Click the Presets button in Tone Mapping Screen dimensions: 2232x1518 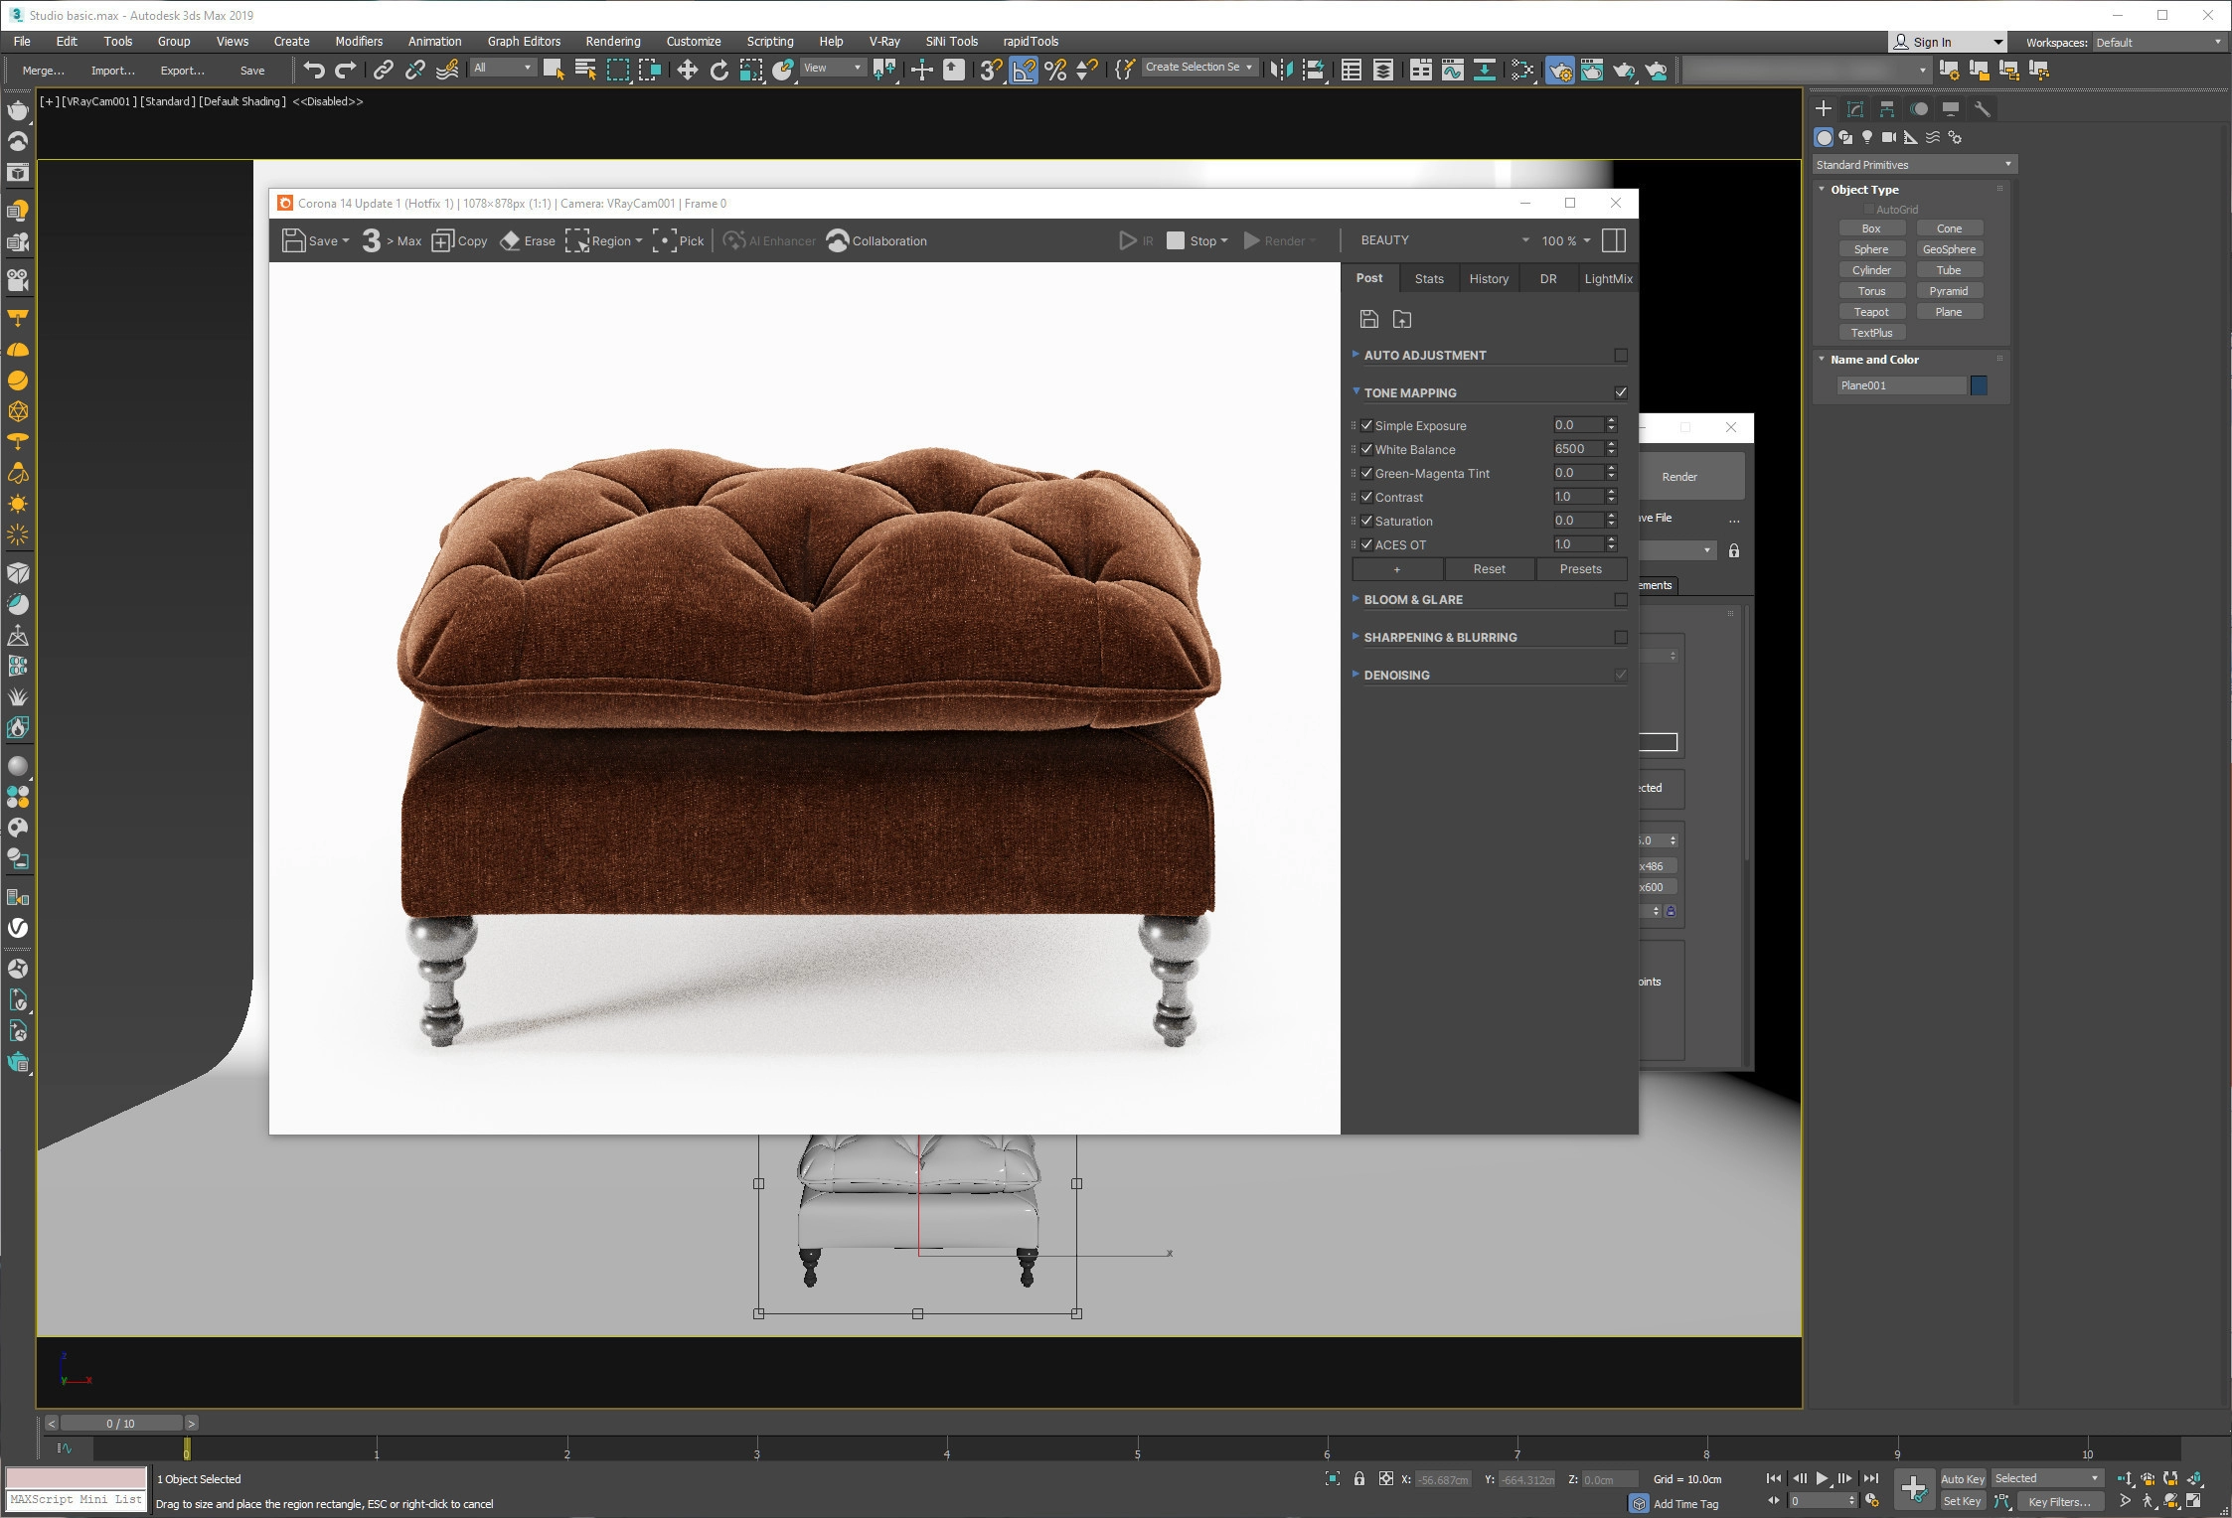coord(1580,569)
